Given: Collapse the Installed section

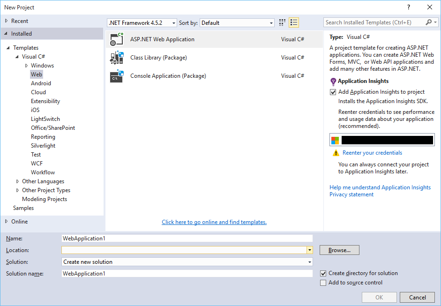Looking at the screenshot, I should coord(6,33).
